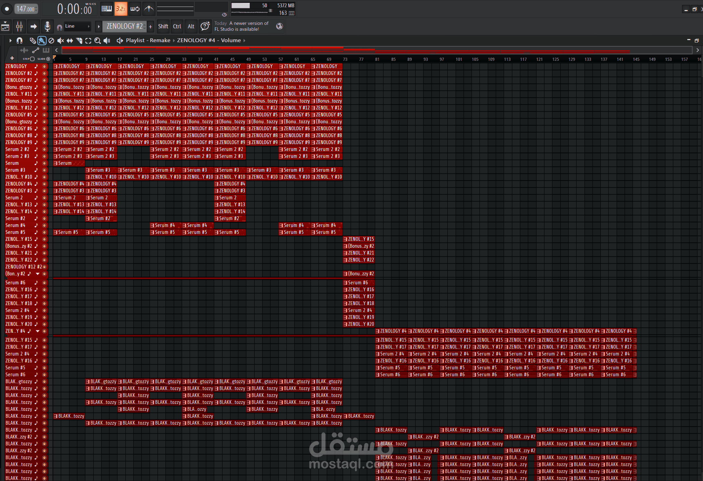Mute the Serum #4 track
Screen dimensions: 703x481
44,225
